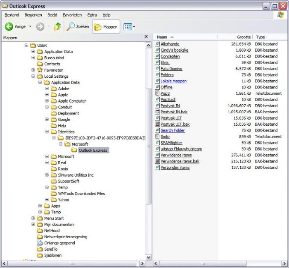The height and width of the screenshot is (268, 289).
Task: Open the Postvak UIT file link
Action: pyautogui.click(x=171, y=118)
